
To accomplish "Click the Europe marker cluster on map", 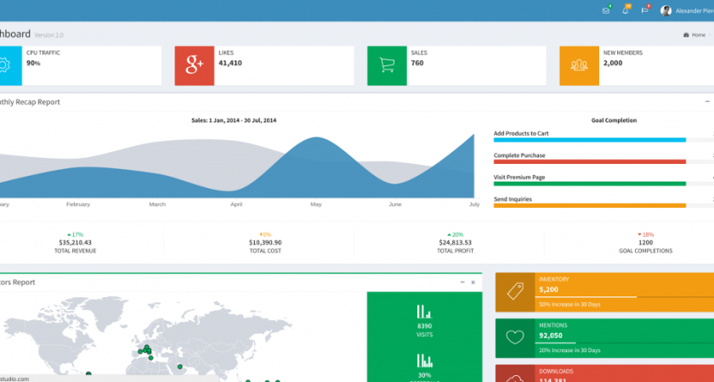I will pos(144,351).
